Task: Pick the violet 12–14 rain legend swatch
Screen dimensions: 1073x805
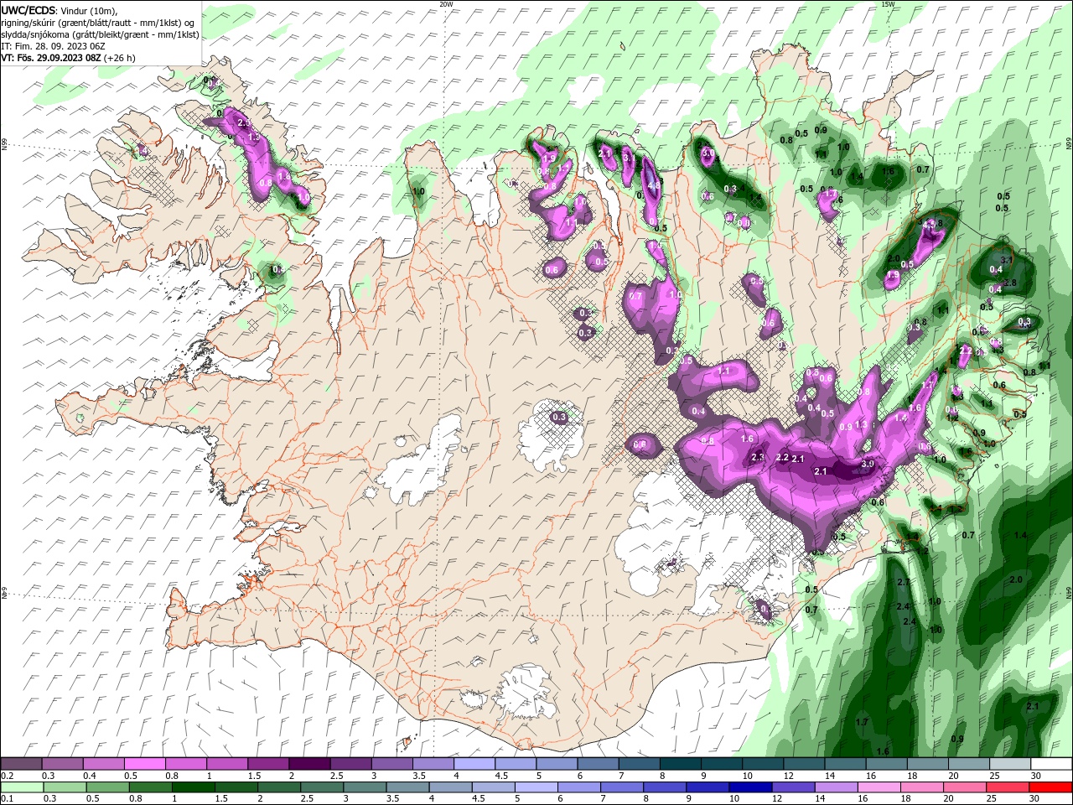Action: point(792,787)
